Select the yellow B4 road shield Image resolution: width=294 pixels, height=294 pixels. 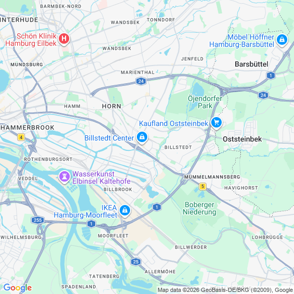tap(21, 137)
